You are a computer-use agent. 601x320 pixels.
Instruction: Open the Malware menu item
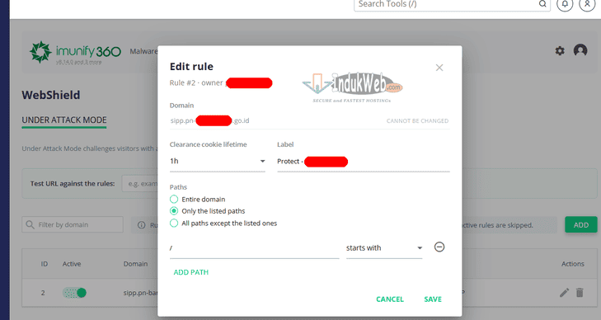click(143, 51)
